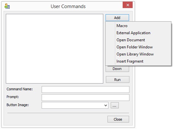Click the User Commands title text

(x=68, y=6)
